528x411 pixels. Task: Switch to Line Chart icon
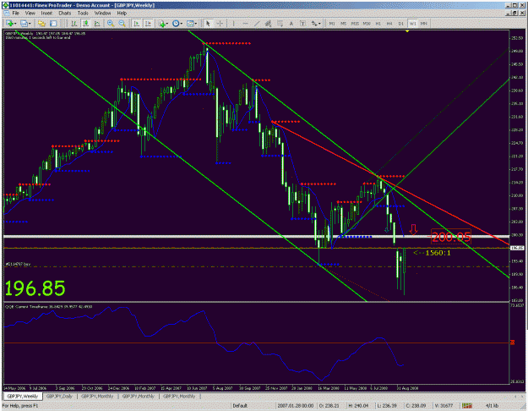(x=97, y=24)
